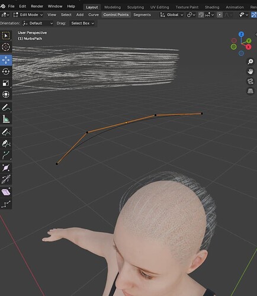The width and height of the screenshot is (257, 296).
Task: Choose the Annotate tool
Action: (6, 108)
